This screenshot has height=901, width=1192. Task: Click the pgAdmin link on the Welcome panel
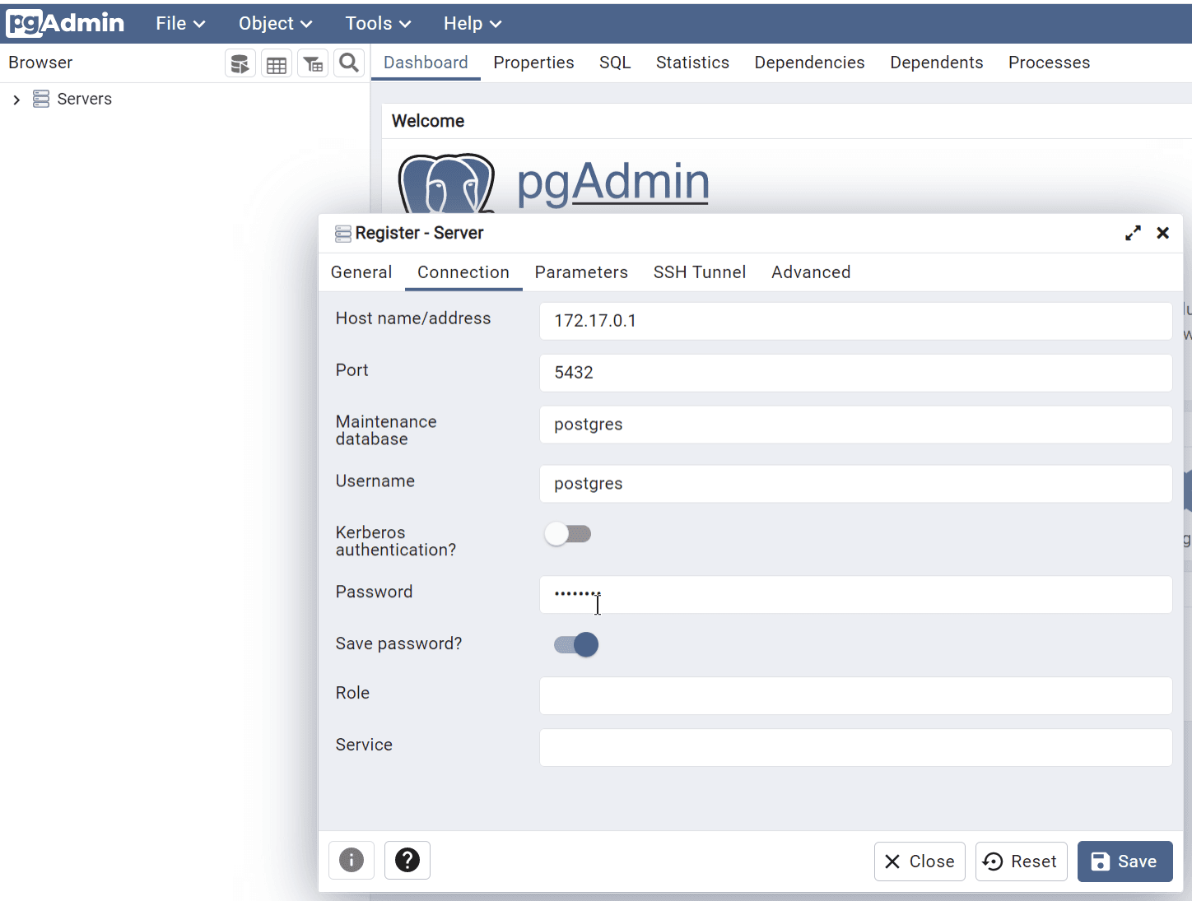[613, 183]
